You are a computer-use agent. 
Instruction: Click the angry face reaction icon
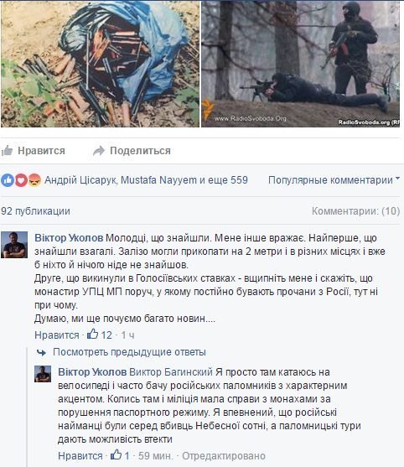click(34, 180)
